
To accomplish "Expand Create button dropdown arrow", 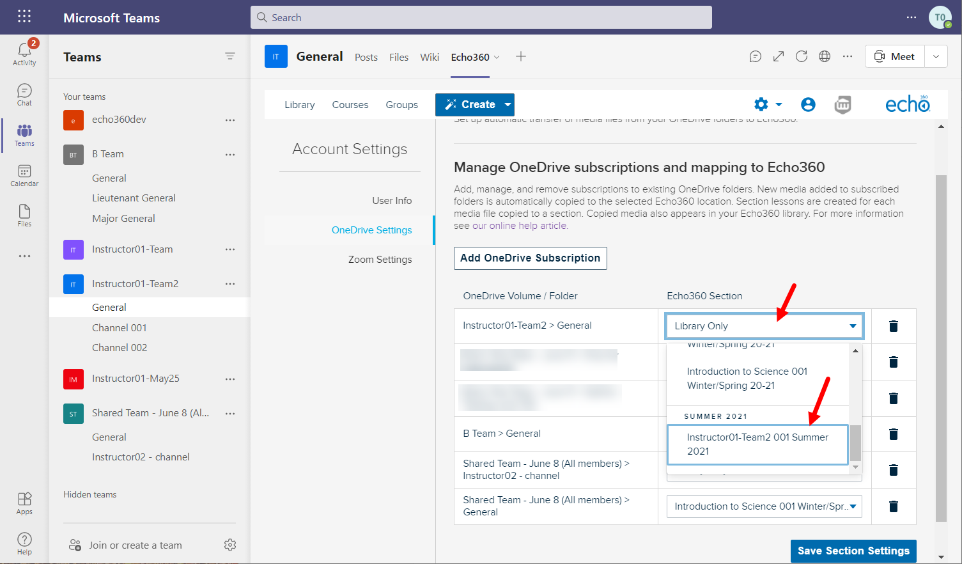I will [508, 104].
